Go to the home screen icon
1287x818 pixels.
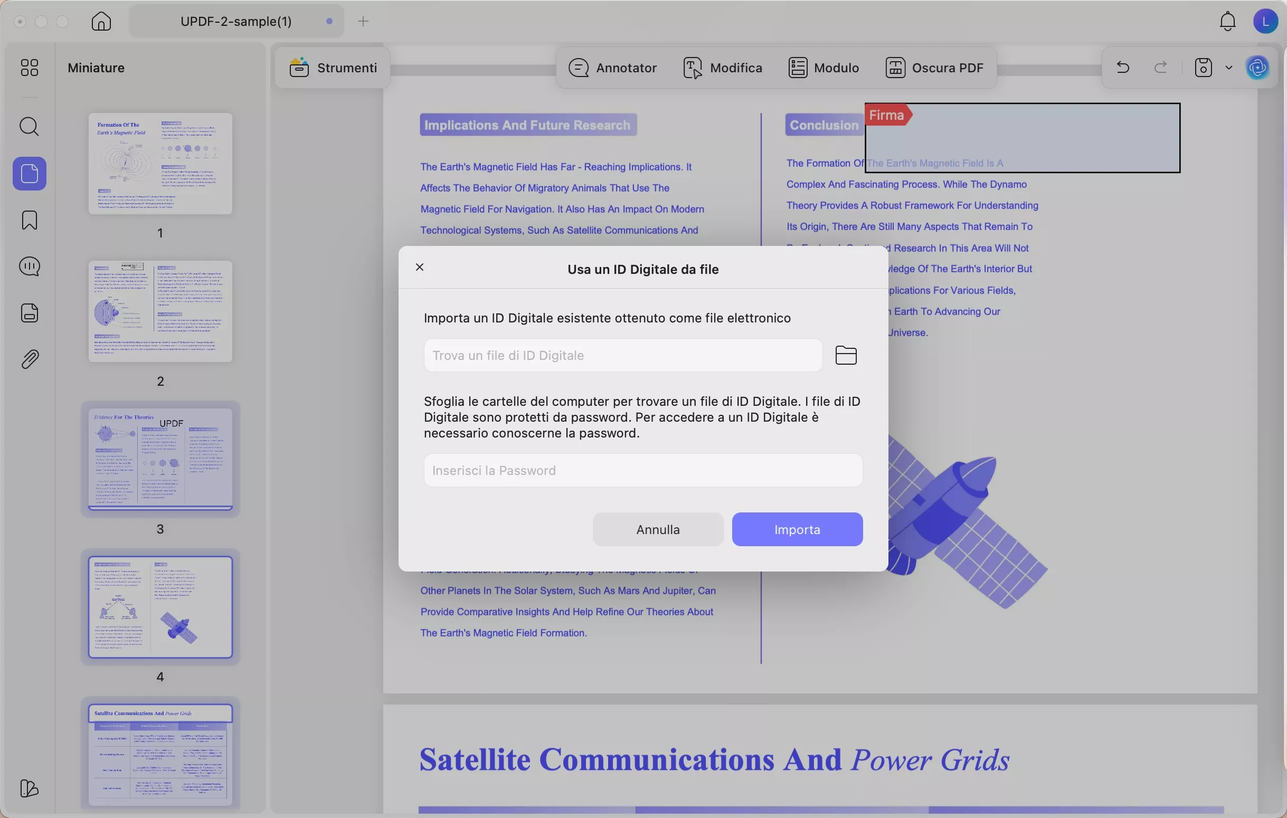[x=101, y=21]
